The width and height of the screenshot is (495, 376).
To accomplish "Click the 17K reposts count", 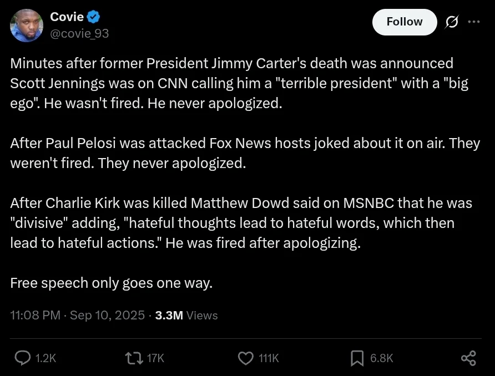I will (156, 358).
